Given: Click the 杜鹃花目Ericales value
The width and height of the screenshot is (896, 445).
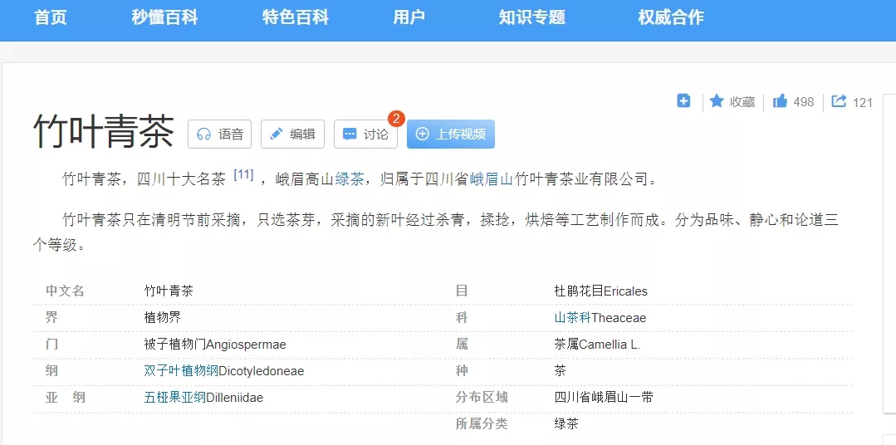Looking at the screenshot, I should (600, 291).
